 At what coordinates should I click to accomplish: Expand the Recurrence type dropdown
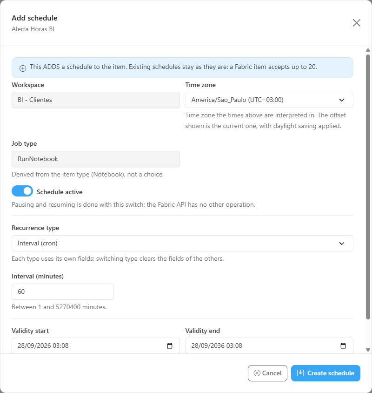pos(182,244)
